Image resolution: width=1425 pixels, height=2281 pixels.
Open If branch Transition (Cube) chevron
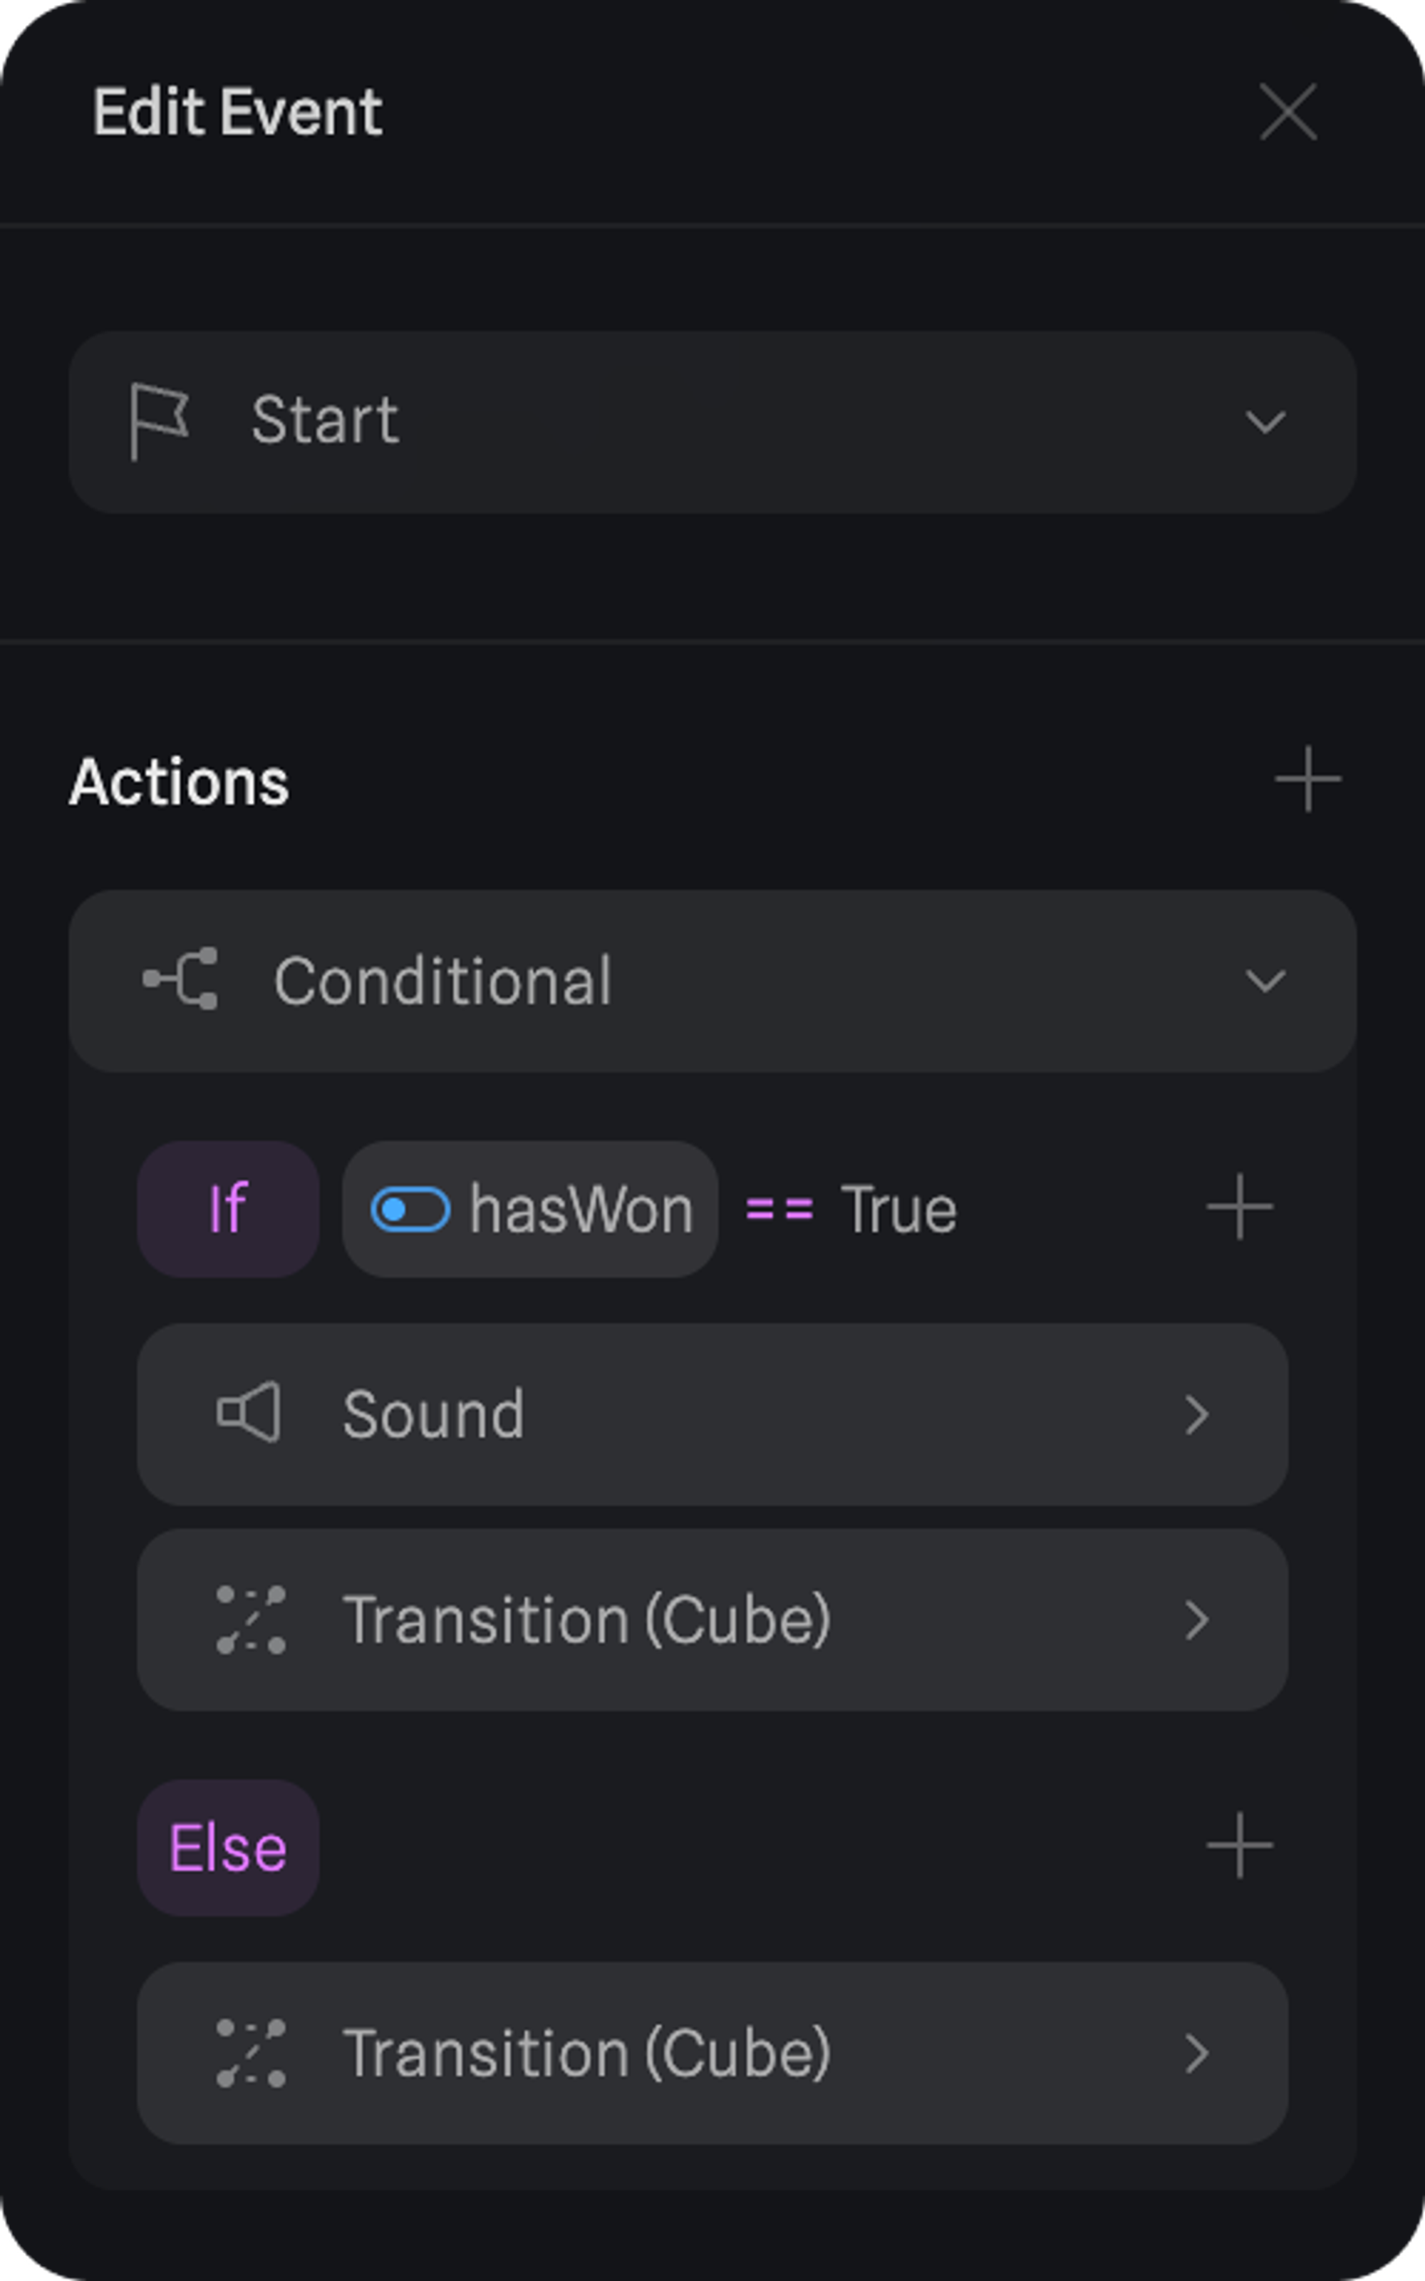click(x=1196, y=1620)
